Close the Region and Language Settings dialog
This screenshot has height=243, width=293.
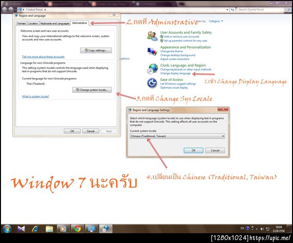223,109
